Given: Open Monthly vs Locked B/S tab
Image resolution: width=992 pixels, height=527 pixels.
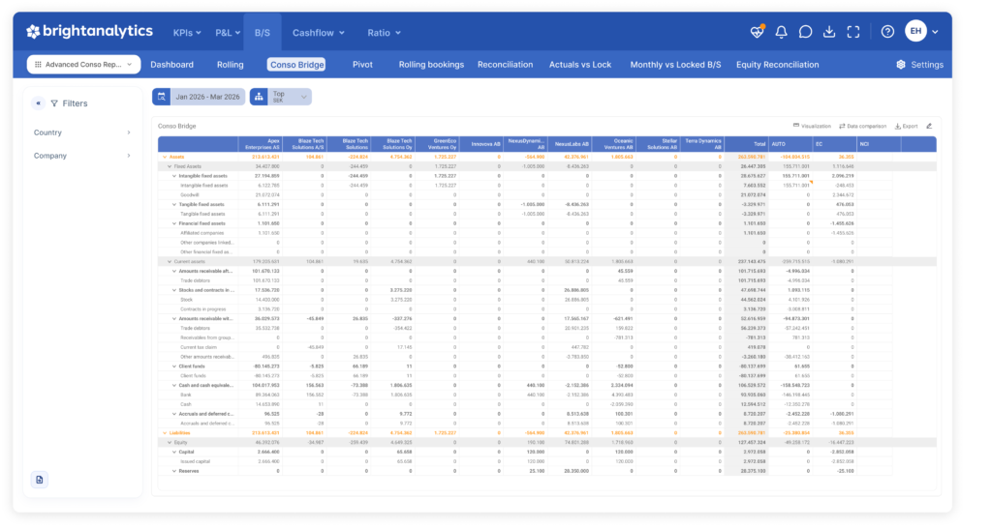Looking at the screenshot, I should click(675, 65).
